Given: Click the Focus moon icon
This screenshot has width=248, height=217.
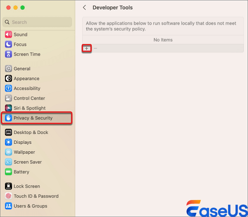Looking at the screenshot, I should 8,44.
